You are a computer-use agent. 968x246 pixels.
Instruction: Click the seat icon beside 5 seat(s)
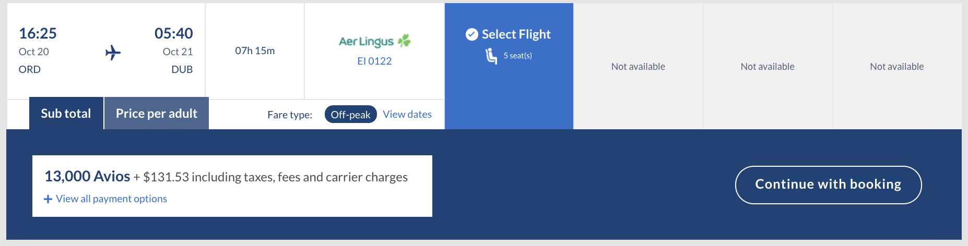(491, 56)
